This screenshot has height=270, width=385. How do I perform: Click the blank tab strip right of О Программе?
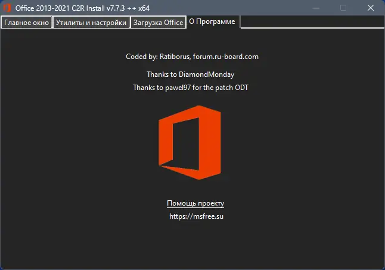coord(310,22)
